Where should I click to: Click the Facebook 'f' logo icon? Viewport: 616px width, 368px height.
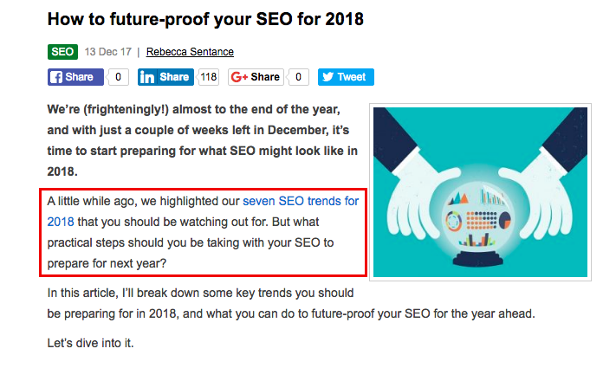[56, 77]
